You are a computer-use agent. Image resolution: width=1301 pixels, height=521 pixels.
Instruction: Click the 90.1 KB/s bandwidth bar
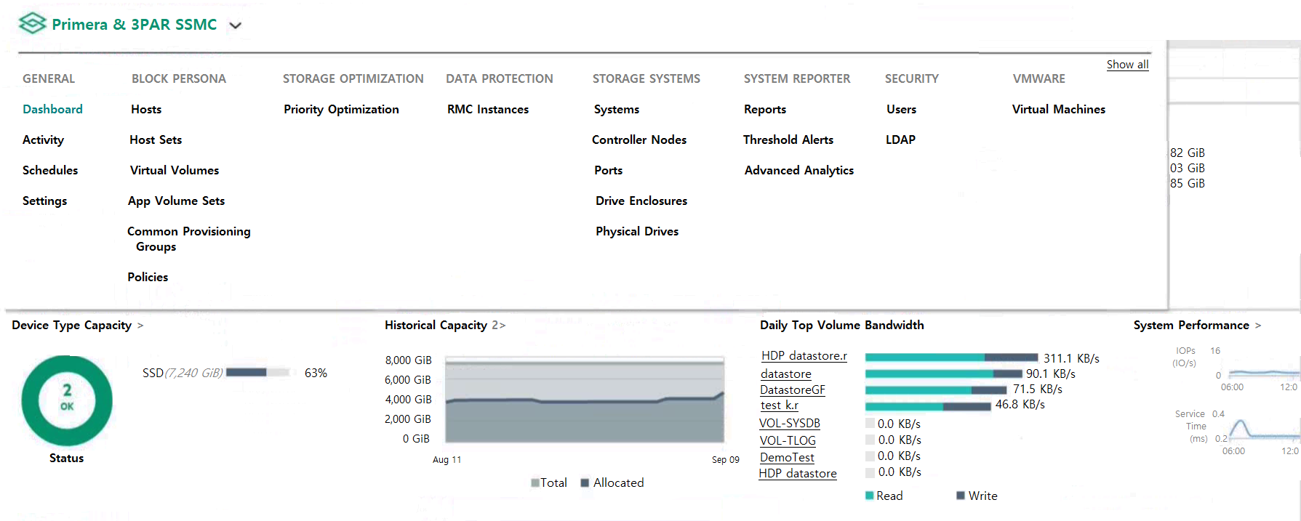pyautogui.click(x=943, y=373)
